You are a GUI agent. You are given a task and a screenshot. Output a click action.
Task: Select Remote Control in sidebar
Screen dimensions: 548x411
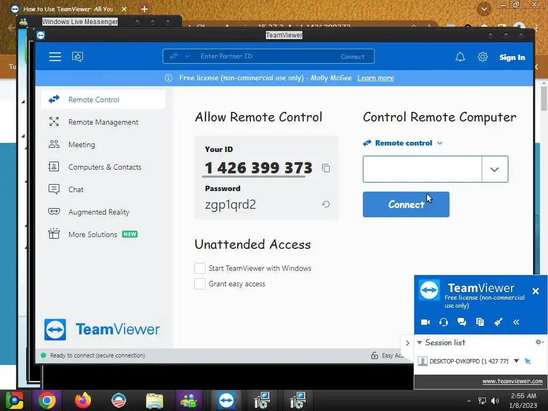pyautogui.click(x=103, y=100)
